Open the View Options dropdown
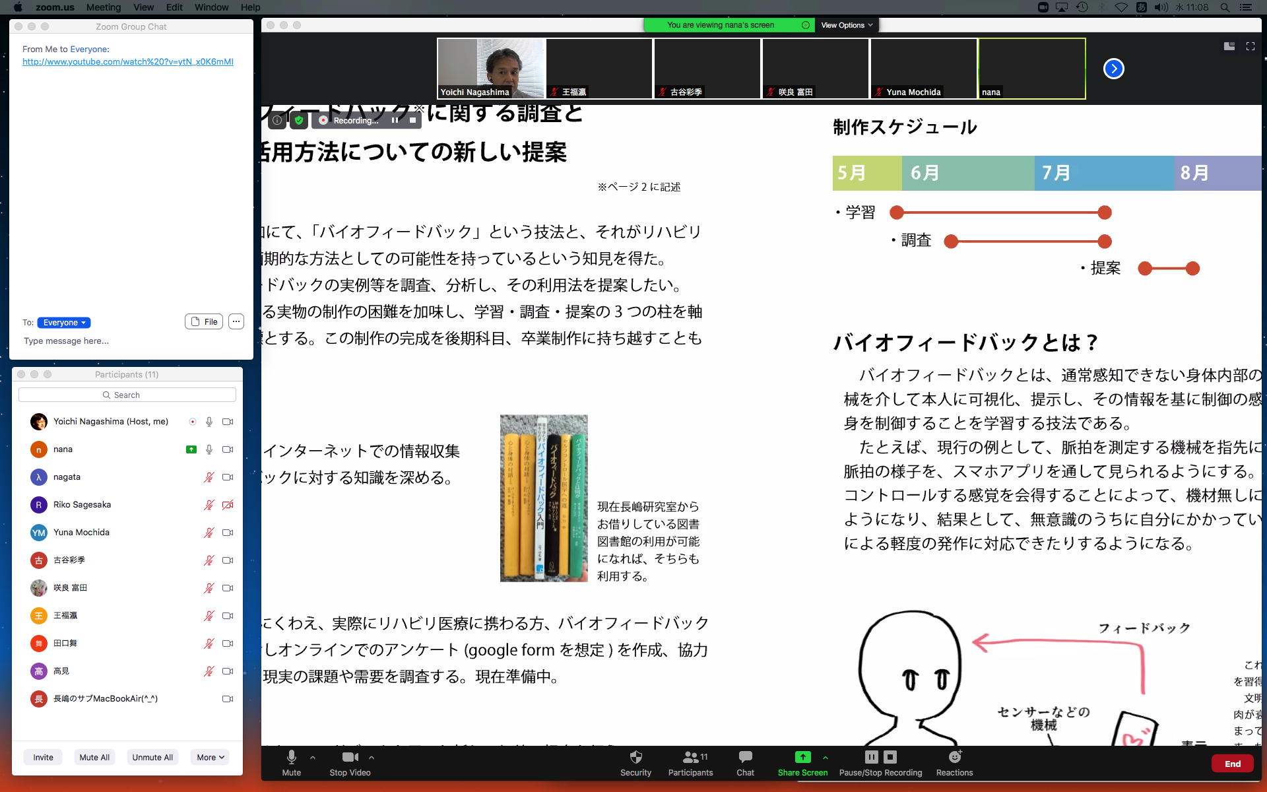1267x792 pixels. (x=847, y=25)
